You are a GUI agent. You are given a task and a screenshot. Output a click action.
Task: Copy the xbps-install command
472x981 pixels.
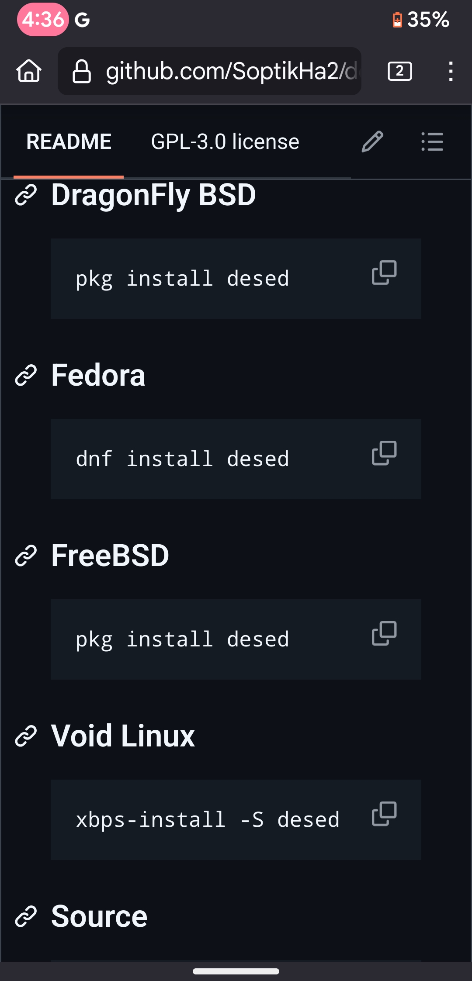point(384,814)
